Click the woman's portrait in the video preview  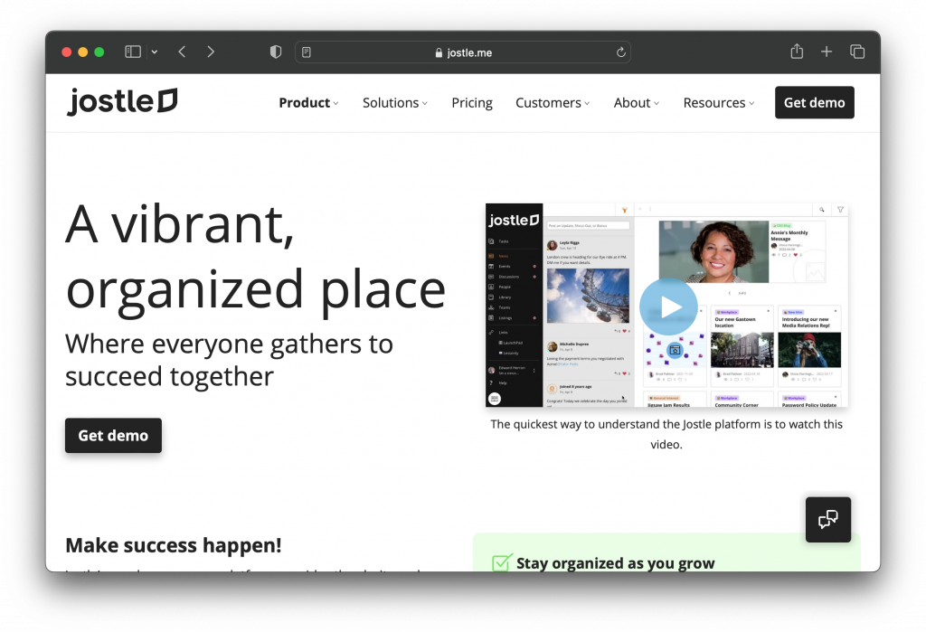[x=713, y=252]
